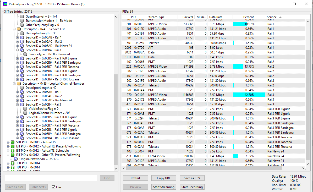Expand EIT PID 0x0012 Actual TS, Schedule node
The width and height of the screenshot is (313, 192).
point(8,151)
